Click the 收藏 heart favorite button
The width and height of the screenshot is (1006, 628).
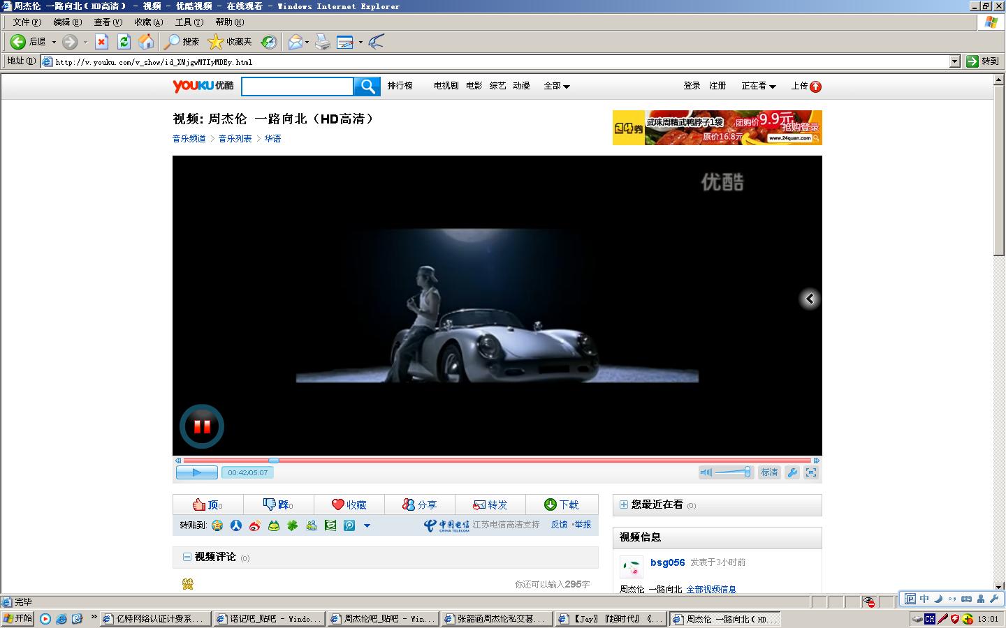[349, 504]
